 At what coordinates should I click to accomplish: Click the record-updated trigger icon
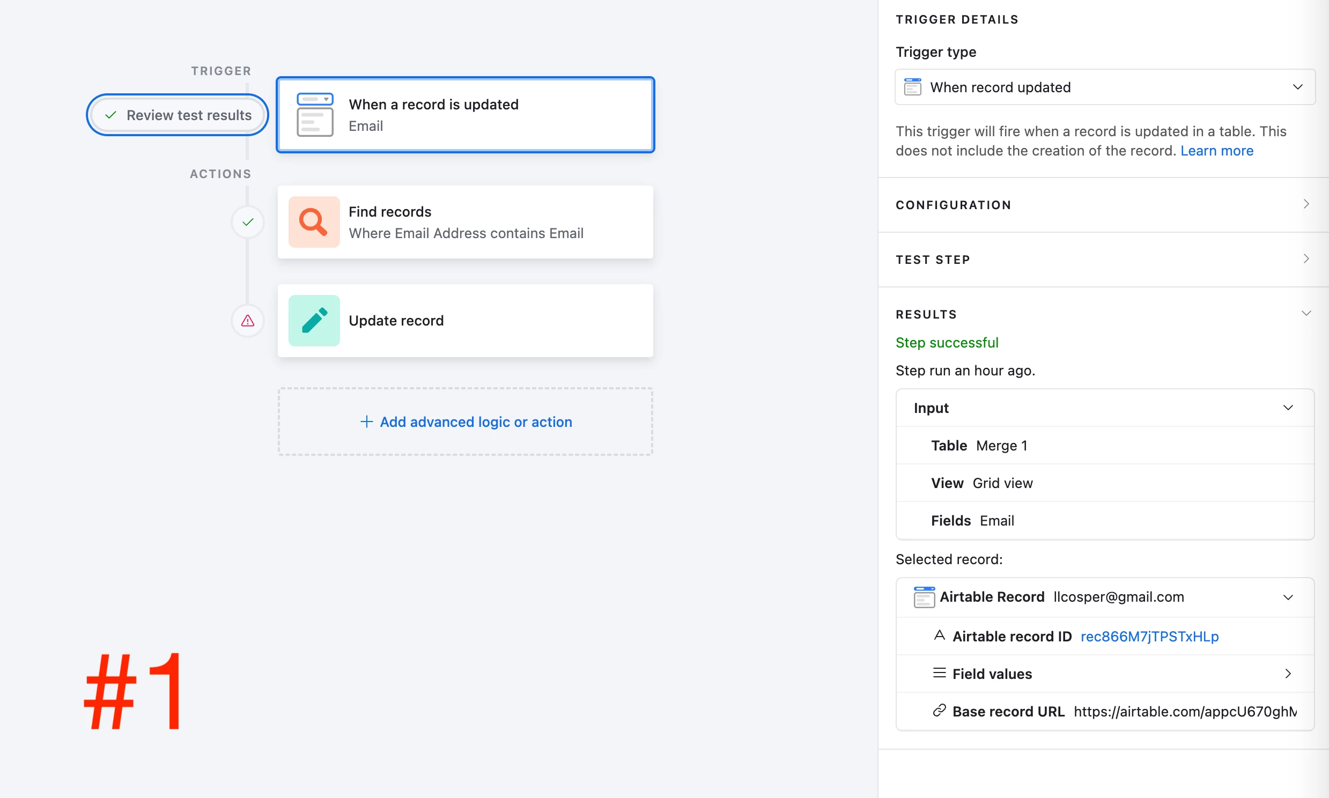tap(315, 115)
